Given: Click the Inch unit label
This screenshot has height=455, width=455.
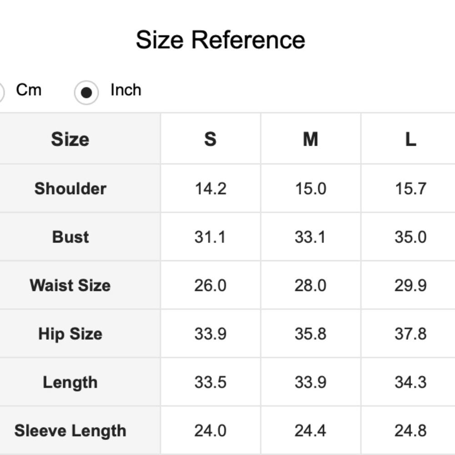Looking at the screenshot, I should 126,90.
